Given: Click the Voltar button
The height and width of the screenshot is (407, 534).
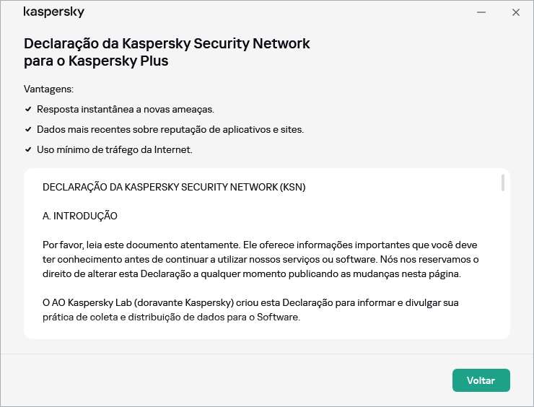Looking at the screenshot, I should (481, 380).
